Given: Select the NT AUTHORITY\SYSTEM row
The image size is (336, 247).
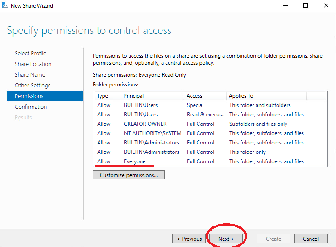Looking at the screenshot, I should pyautogui.click(x=210, y=133).
